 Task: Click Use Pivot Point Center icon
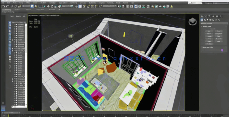pyautogui.click(x=72, y=6)
